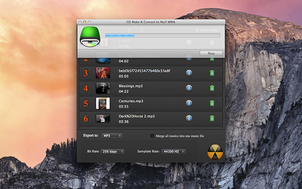Click track number 3

[86, 73]
